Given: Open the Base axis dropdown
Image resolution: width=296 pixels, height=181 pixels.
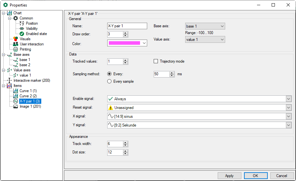Looking at the screenshot, I should click(205, 26).
